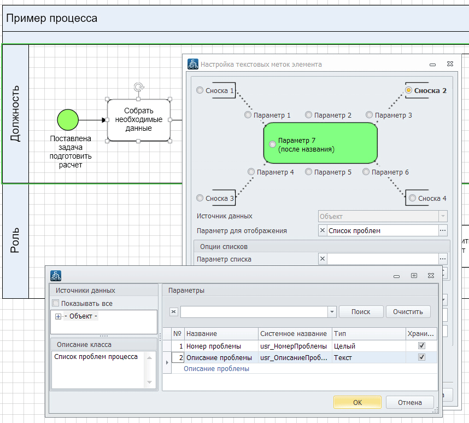Viewport: 469px width, 423px height.
Task: Open parameter picker via ellipsis next to 'Список проблем'
Action: (x=443, y=231)
